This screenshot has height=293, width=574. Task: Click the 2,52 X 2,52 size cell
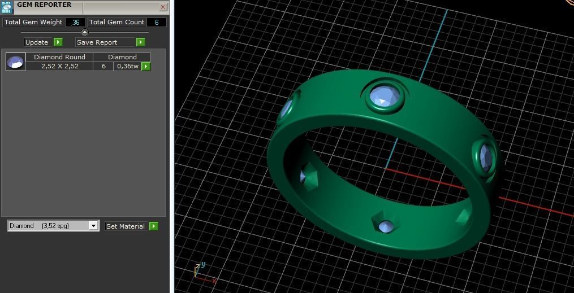click(60, 66)
